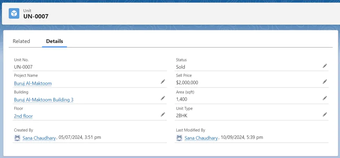Open Sana Chaudhary under Created By

(x=39, y=138)
